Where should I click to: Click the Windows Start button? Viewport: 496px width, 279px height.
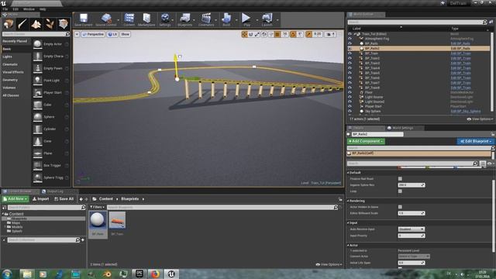point(7,274)
